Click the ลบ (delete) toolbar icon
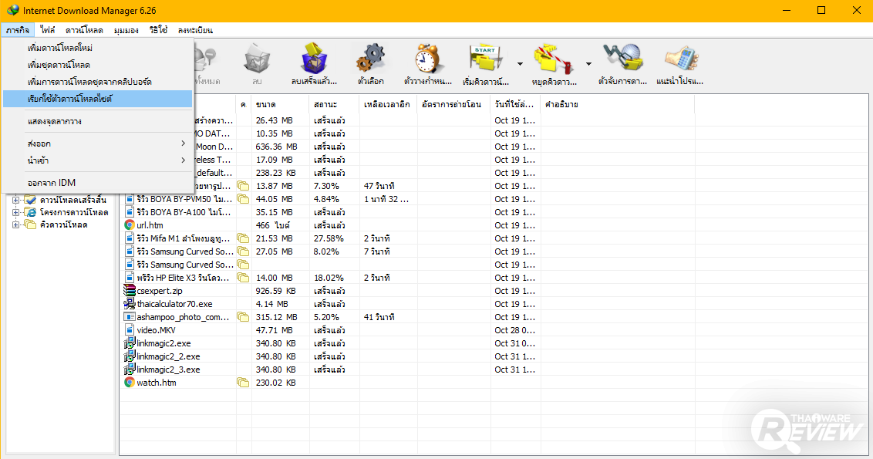 257,59
